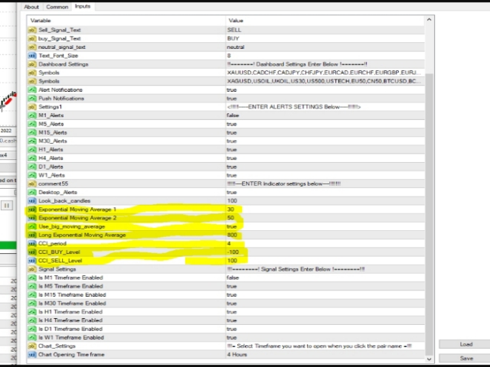Click the integer icon beside CCI_SELL_Level

tap(32, 261)
